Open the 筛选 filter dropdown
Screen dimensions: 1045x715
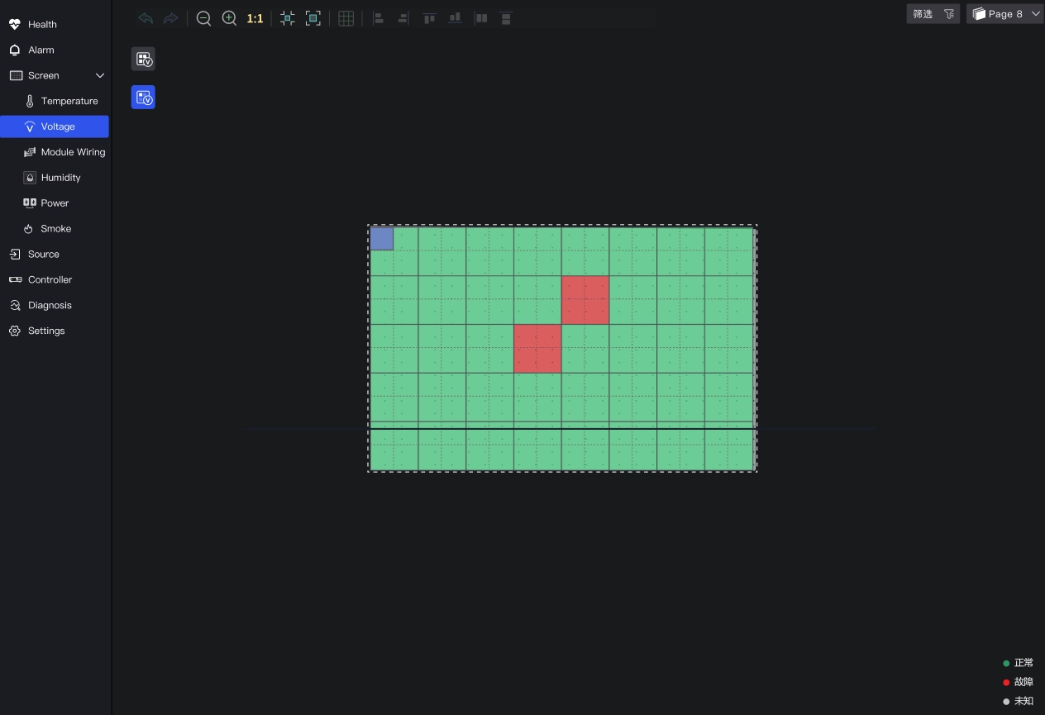pyautogui.click(x=933, y=13)
